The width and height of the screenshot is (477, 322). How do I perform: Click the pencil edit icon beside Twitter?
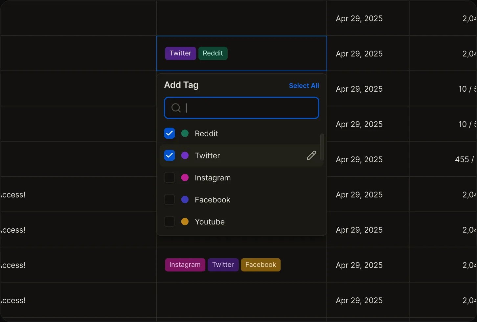311,155
